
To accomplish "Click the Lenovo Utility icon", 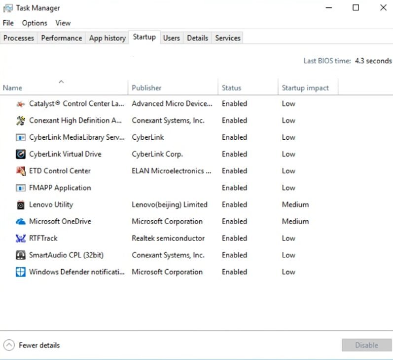I will pyautogui.click(x=21, y=204).
